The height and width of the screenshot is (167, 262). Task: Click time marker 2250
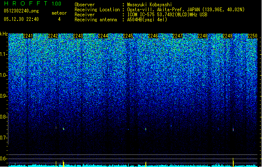252,36
